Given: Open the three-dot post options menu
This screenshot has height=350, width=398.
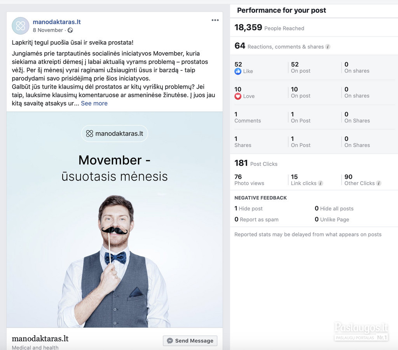Looking at the screenshot, I should click(215, 20).
